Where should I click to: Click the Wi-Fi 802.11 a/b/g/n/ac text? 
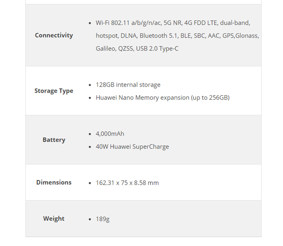(128, 23)
